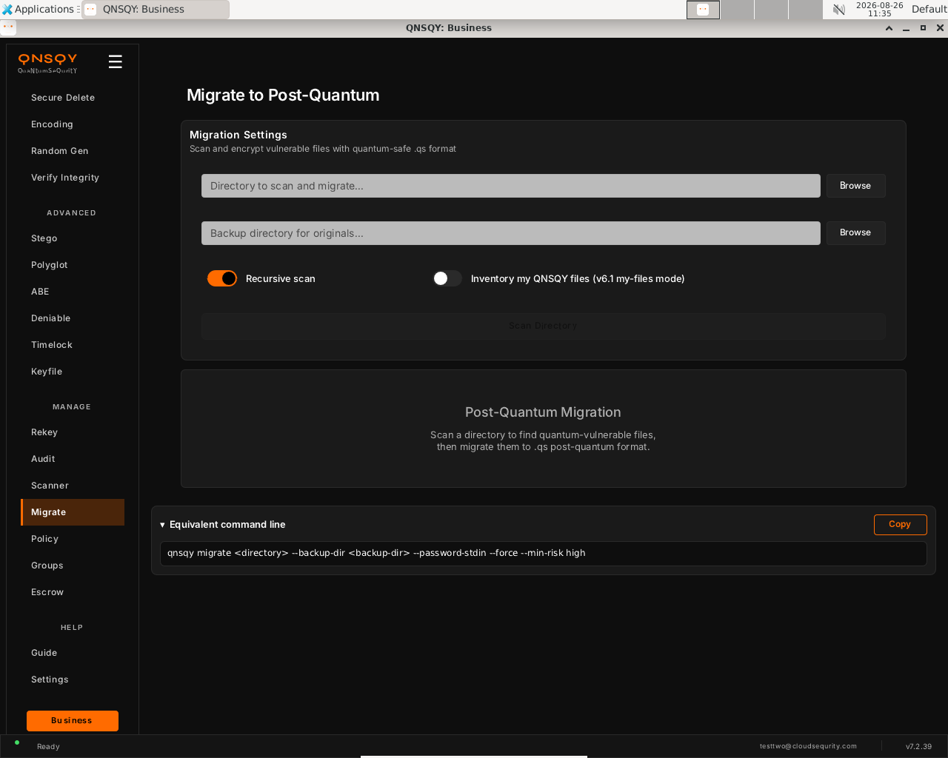Image resolution: width=948 pixels, height=758 pixels.
Task: Click the Default label in top panel
Action: (x=929, y=9)
